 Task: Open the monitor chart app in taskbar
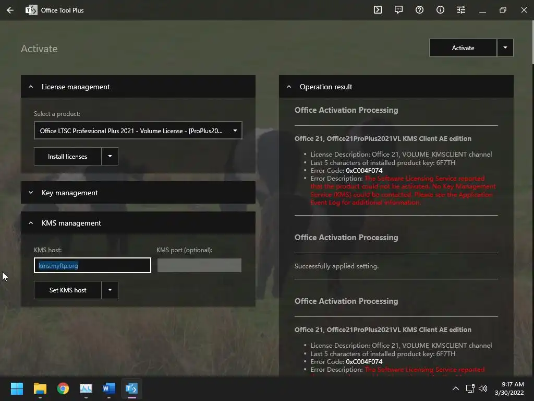[86, 388]
